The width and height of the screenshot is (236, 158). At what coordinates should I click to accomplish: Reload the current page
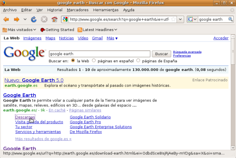click(x=34, y=19)
